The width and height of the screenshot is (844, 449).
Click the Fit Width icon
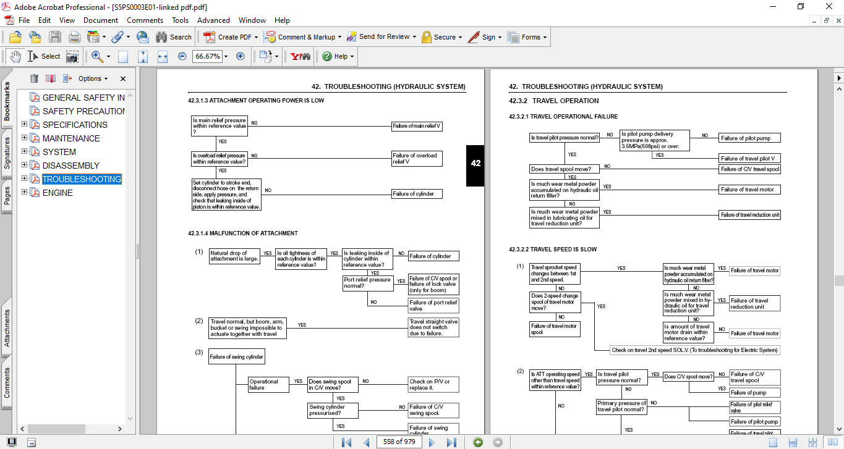163,56
